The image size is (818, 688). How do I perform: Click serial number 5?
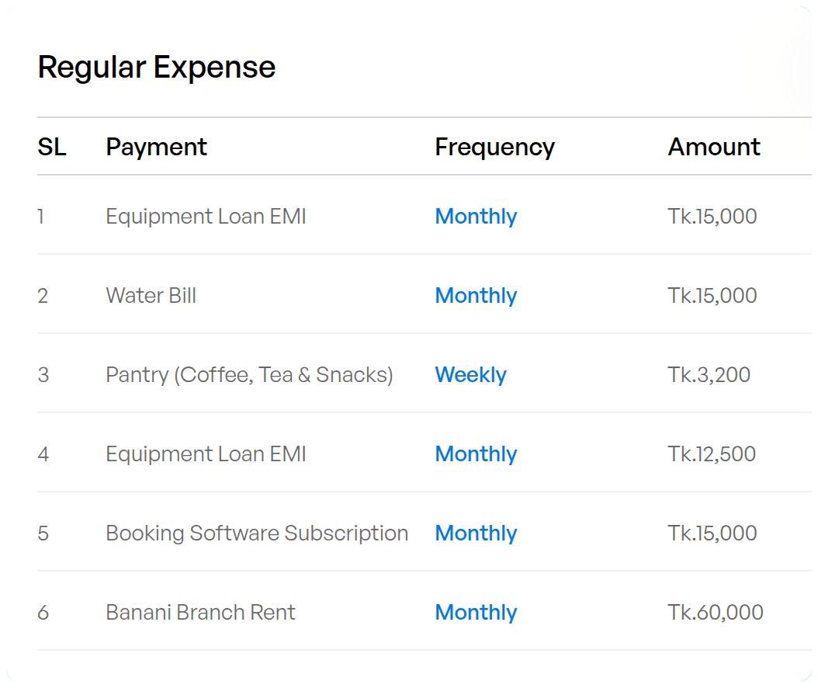(x=43, y=533)
